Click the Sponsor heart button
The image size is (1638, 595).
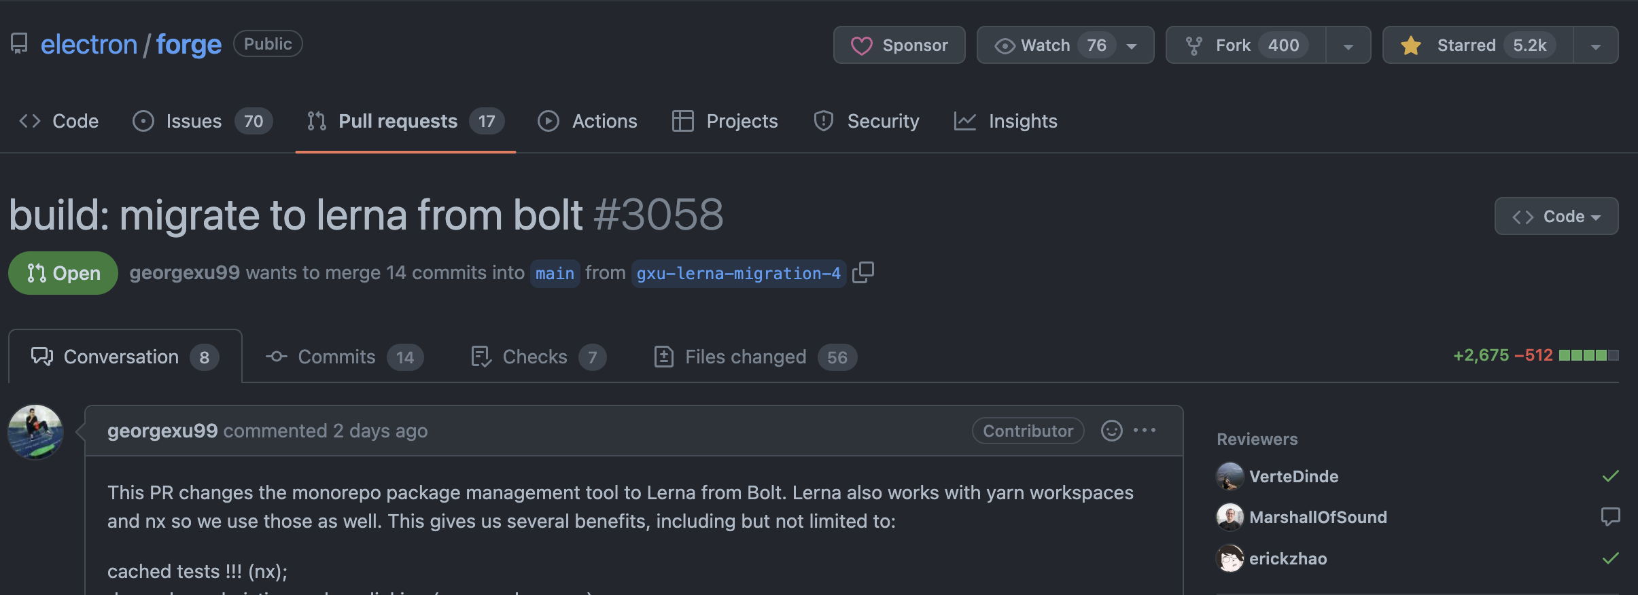899,45
